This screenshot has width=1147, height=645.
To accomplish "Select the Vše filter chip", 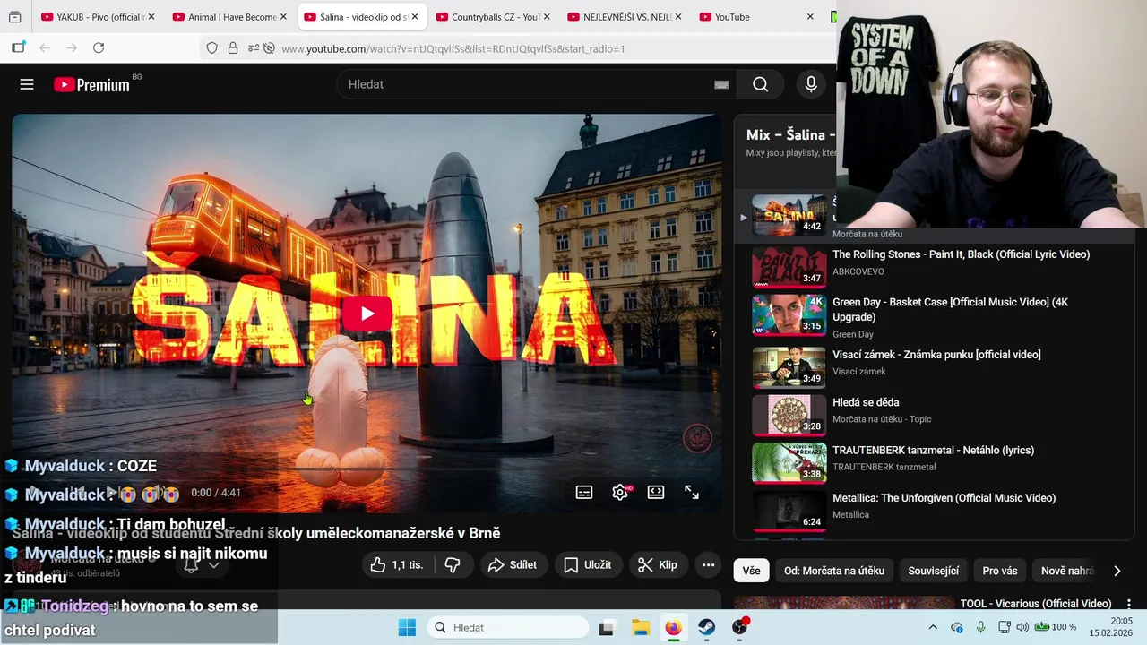I will pyautogui.click(x=751, y=571).
